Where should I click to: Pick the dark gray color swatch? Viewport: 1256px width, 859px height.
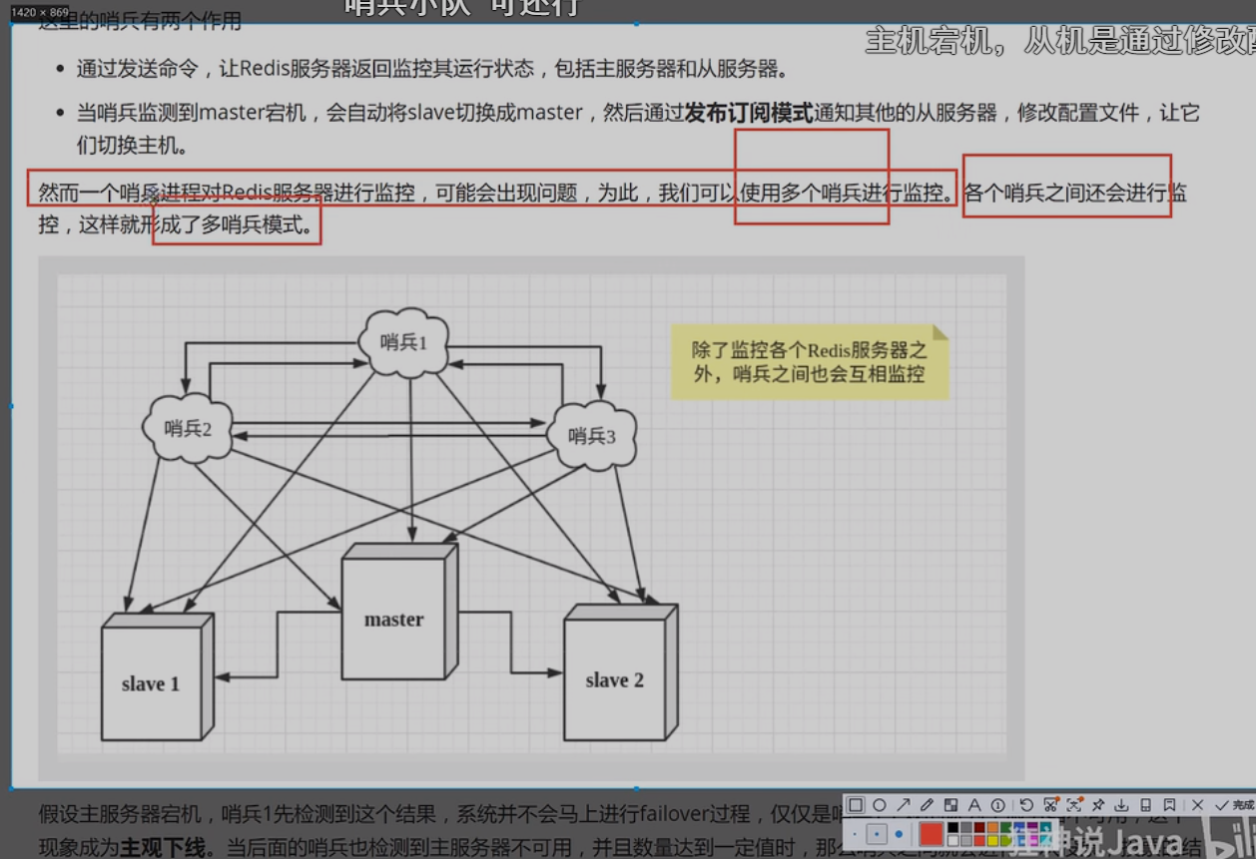click(x=965, y=827)
